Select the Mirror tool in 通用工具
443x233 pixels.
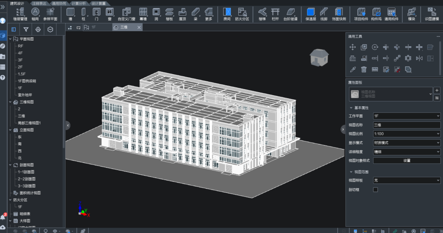click(419, 58)
